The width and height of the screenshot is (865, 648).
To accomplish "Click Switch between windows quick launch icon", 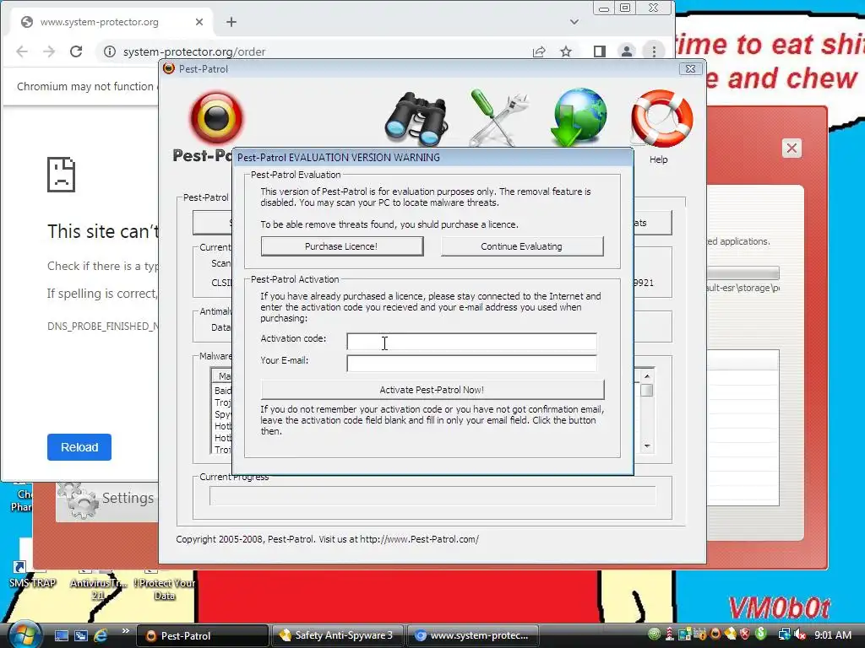I will pos(81,635).
